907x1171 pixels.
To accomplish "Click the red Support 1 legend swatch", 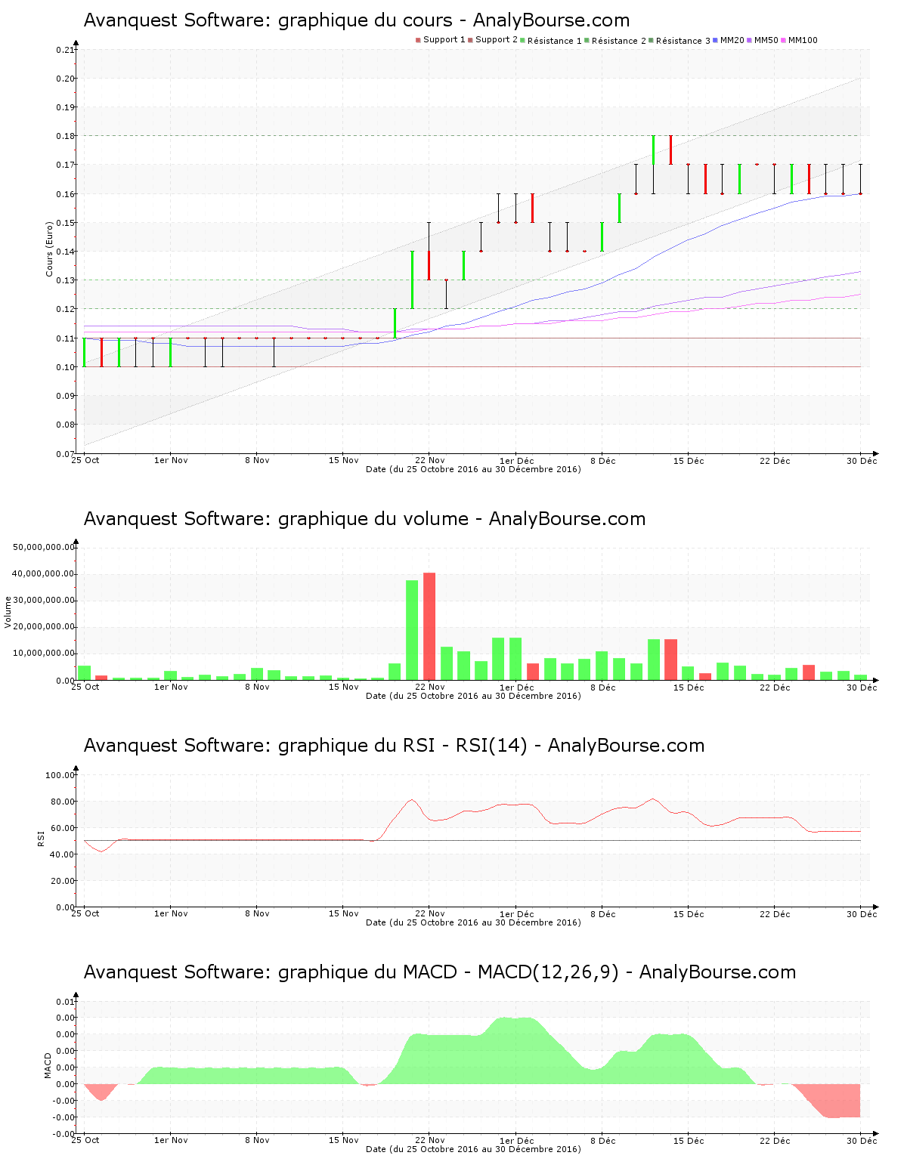I will pyautogui.click(x=418, y=40).
